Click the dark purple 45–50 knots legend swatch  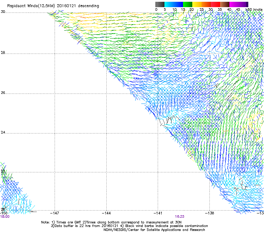[243, 4]
